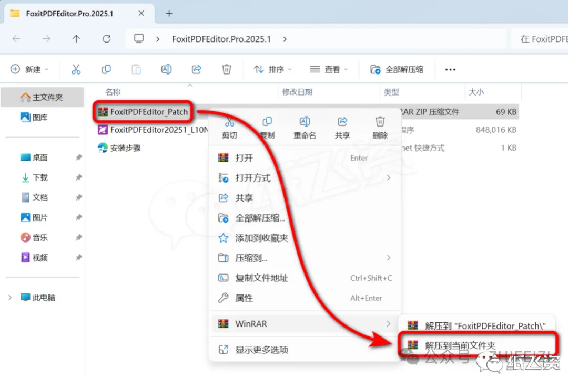This screenshot has height=379, width=568.
Task: Click 全部解压缩 (Extract all) in toolbar
Action: pos(397,69)
